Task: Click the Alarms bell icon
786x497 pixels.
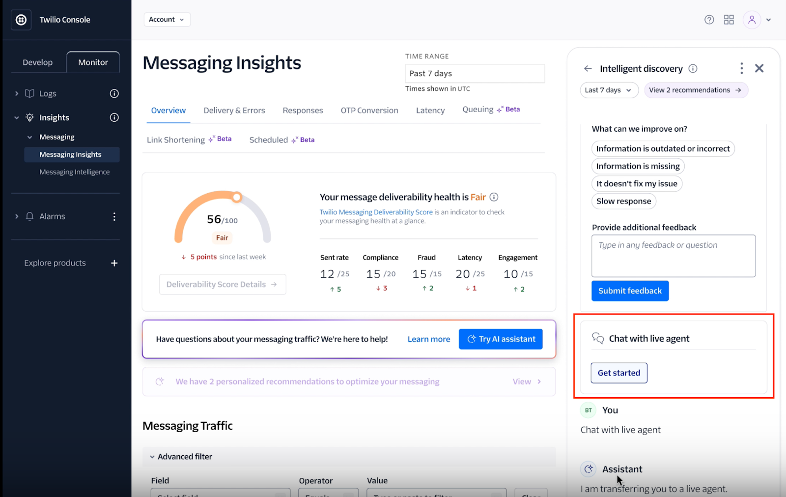Action: click(29, 216)
